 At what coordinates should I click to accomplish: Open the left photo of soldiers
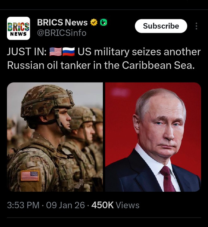pyautogui.click(x=55, y=137)
